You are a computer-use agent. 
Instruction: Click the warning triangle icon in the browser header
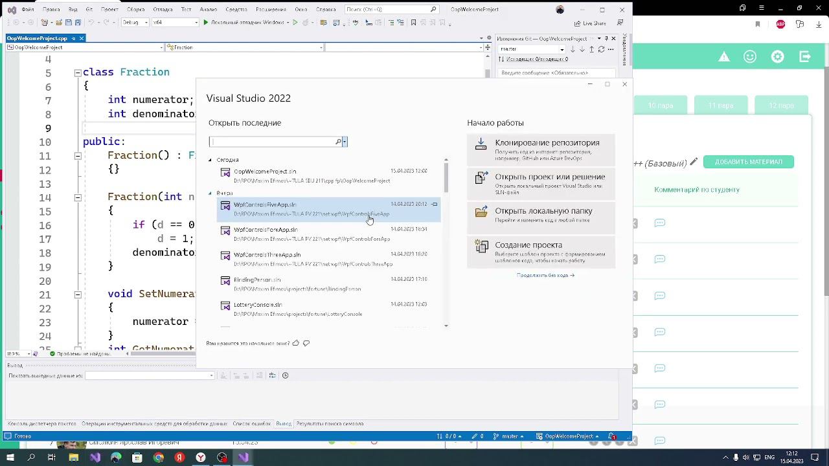pyautogui.click(x=724, y=57)
